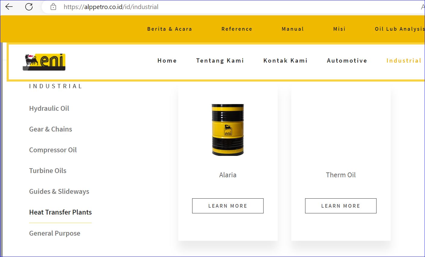Screen dimensions: 425x257
Task: Select Hydraulic Oil in the sidebar
Action: [x=49, y=108]
